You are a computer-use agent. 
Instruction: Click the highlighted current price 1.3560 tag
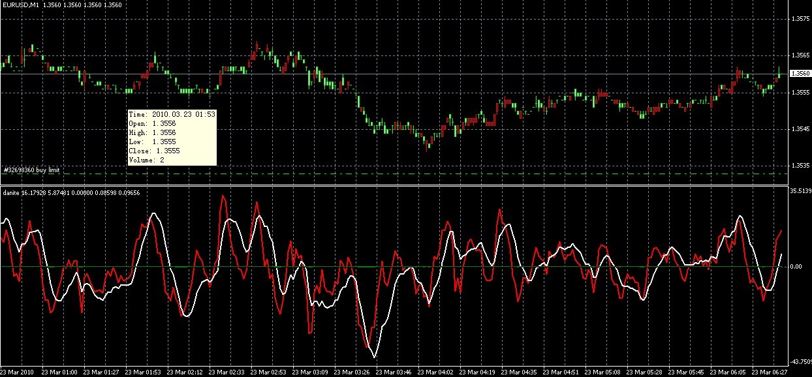pyautogui.click(x=800, y=74)
